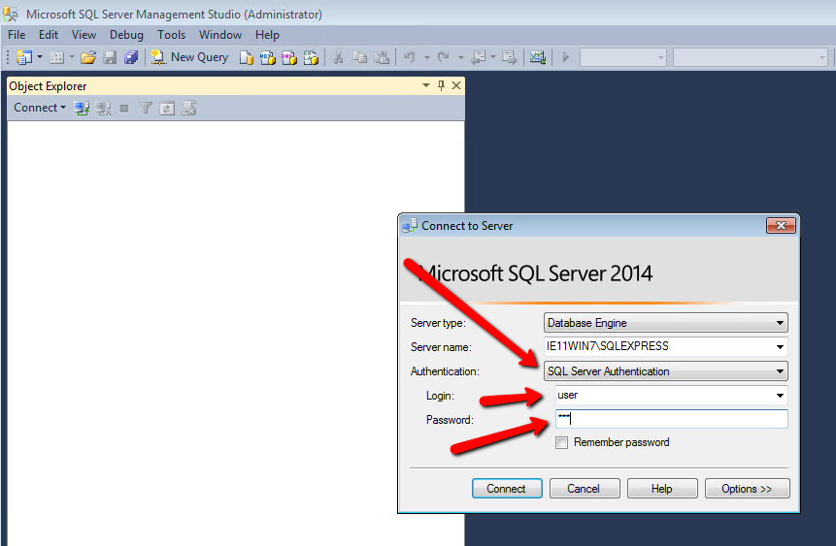Click the New Project toolbar icon
Image resolution: width=836 pixels, height=546 pixels.
tap(24, 57)
